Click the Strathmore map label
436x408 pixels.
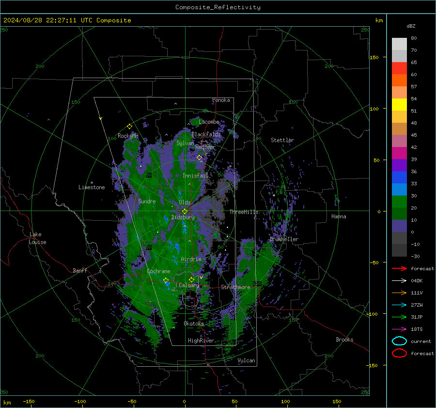[235, 287]
